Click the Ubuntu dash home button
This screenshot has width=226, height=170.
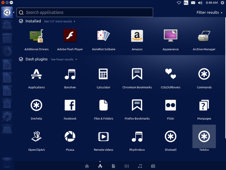[x=7, y=12]
